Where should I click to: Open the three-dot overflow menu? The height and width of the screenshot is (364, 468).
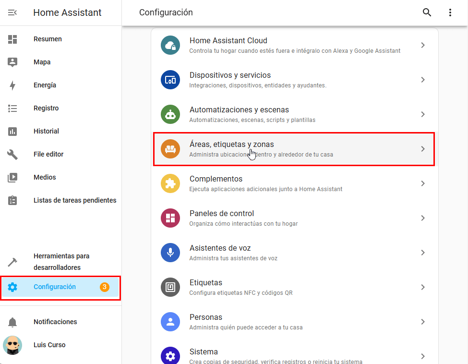click(x=450, y=12)
